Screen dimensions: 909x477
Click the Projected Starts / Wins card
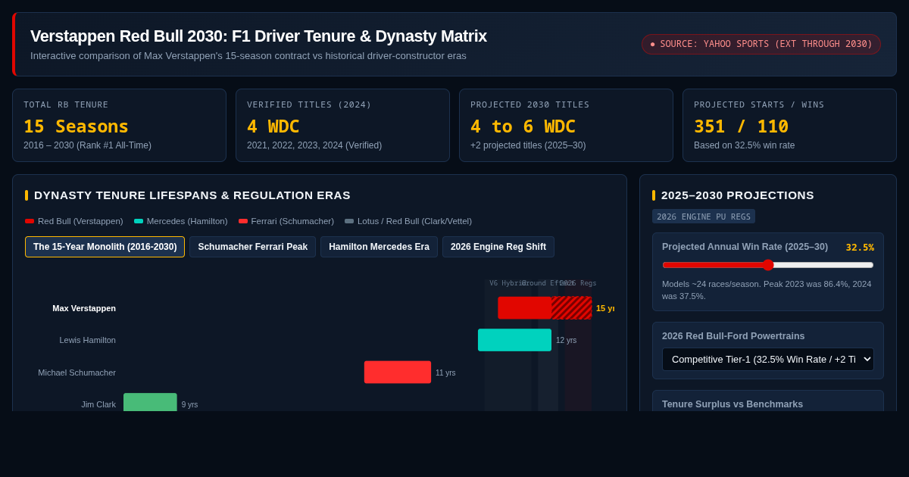789,126
